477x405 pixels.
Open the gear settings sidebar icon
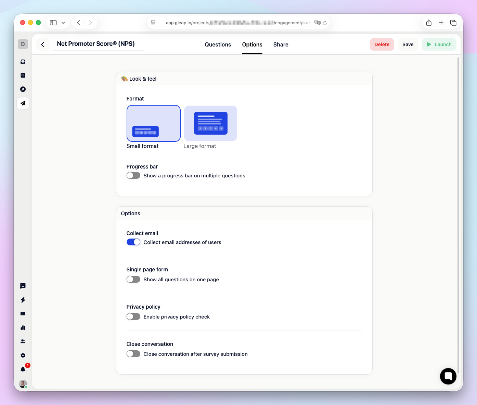23,355
